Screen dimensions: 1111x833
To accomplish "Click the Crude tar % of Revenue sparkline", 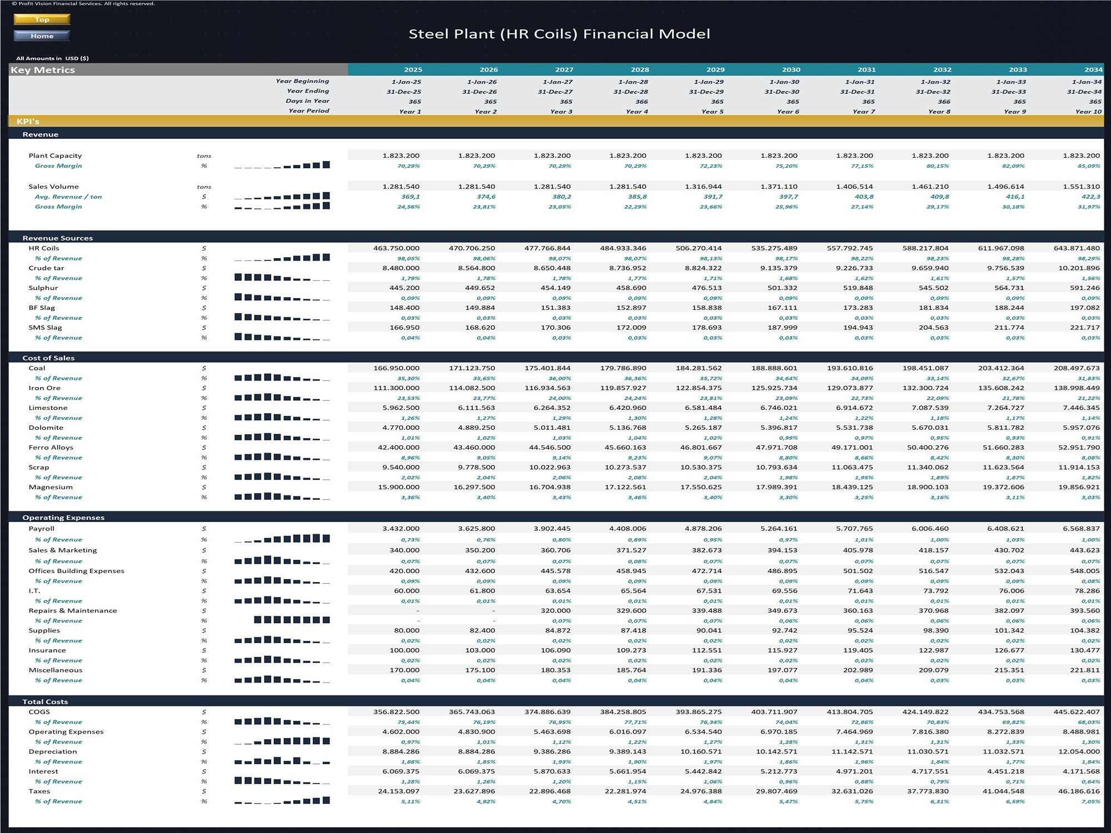I will (x=282, y=278).
